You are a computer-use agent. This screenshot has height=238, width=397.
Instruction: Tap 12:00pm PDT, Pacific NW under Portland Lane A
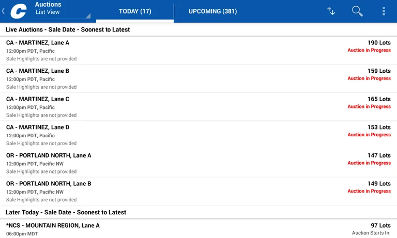[35, 164]
